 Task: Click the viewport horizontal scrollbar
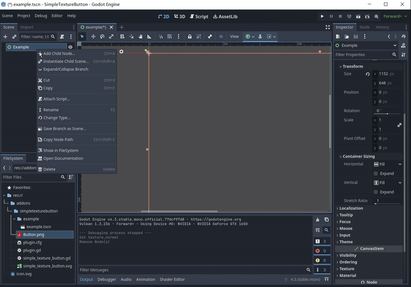[x=179, y=211]
